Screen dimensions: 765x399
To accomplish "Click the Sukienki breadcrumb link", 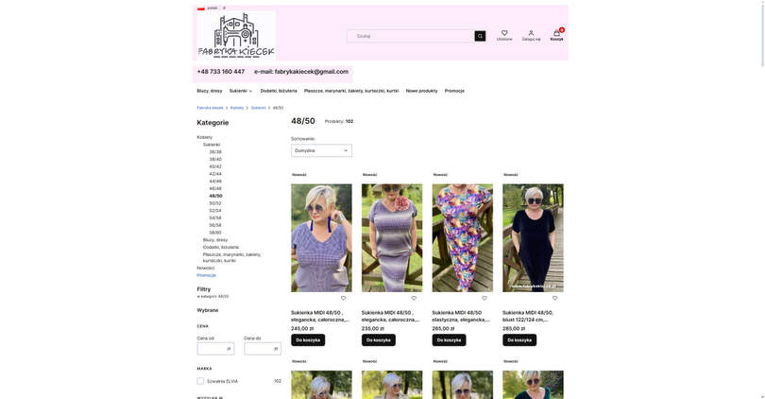I will (258, 108).
